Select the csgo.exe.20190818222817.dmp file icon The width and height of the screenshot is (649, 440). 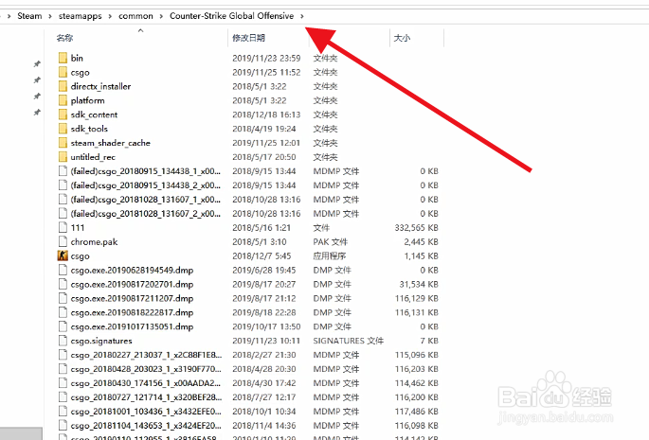point(63,312)
